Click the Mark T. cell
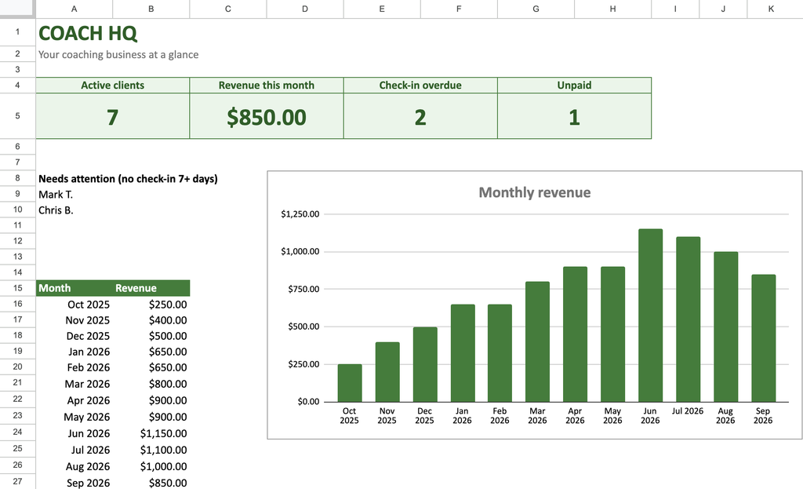This screenshot has height=489, width=803. point(74,195)
